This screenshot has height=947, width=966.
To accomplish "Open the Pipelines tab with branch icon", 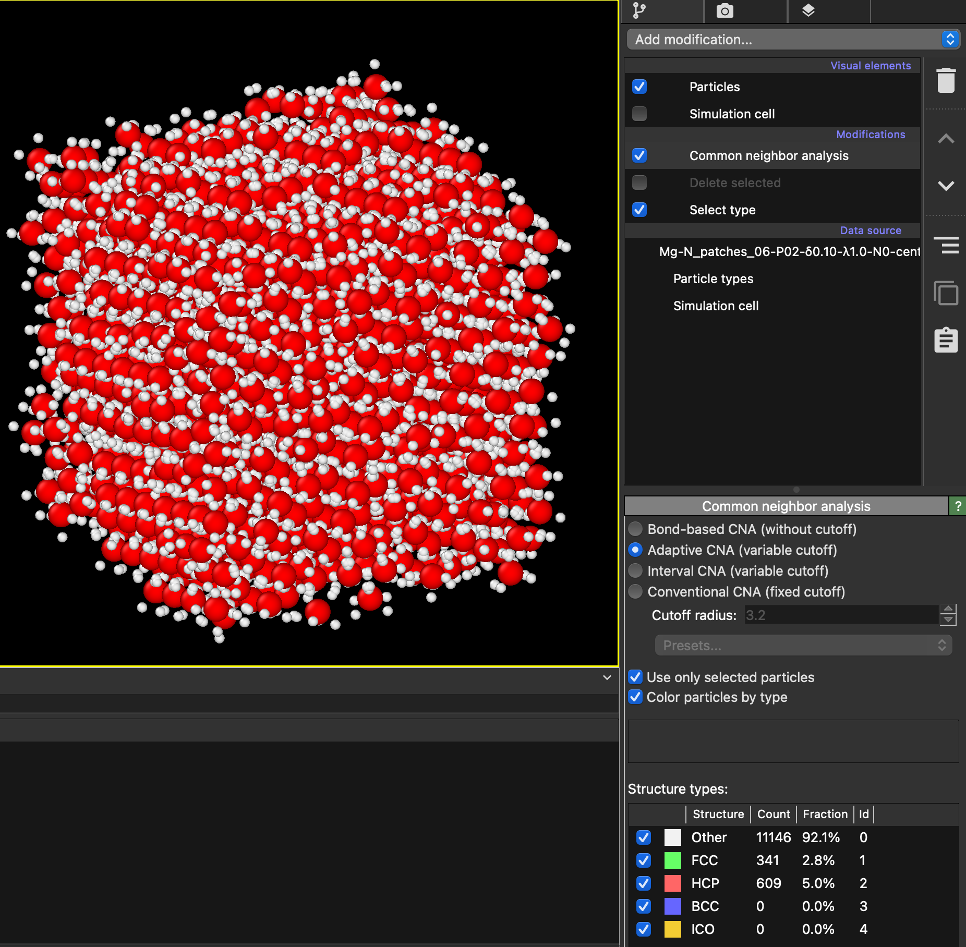I will click(639, 11).
